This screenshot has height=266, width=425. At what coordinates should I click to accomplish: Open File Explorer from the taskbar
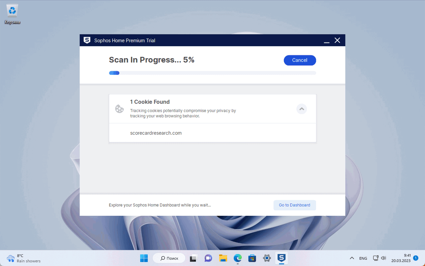pyautogui.click(x=223, y=258)
